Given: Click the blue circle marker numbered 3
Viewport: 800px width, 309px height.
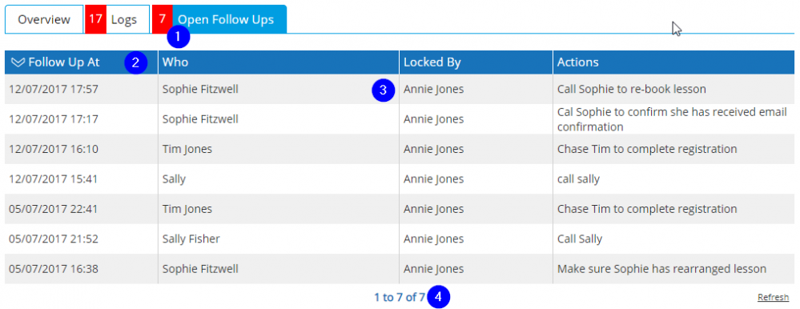Looking at the screenshot, I should coord(384,90).
